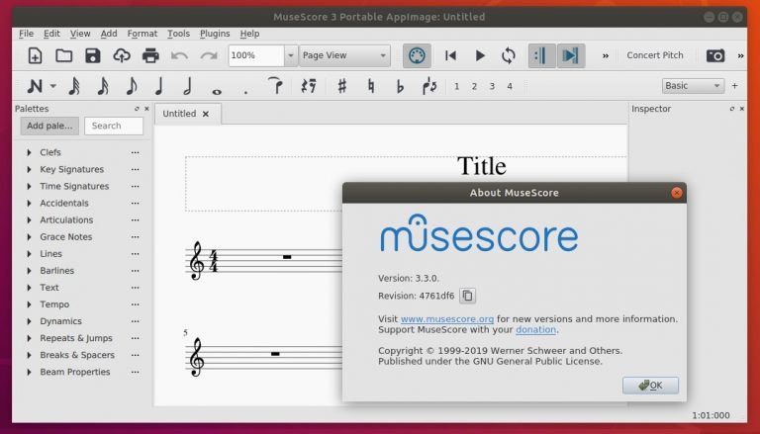Click the Add palettes button
The height and width of the screenshot is (434, 760).
pyautogui.click(x=49, y=126)
